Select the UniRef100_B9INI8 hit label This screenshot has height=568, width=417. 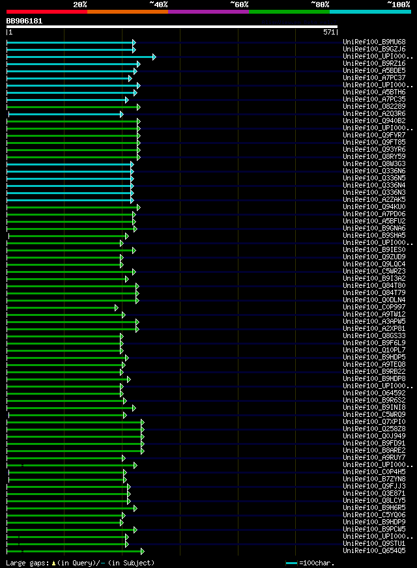coord(374,407)
